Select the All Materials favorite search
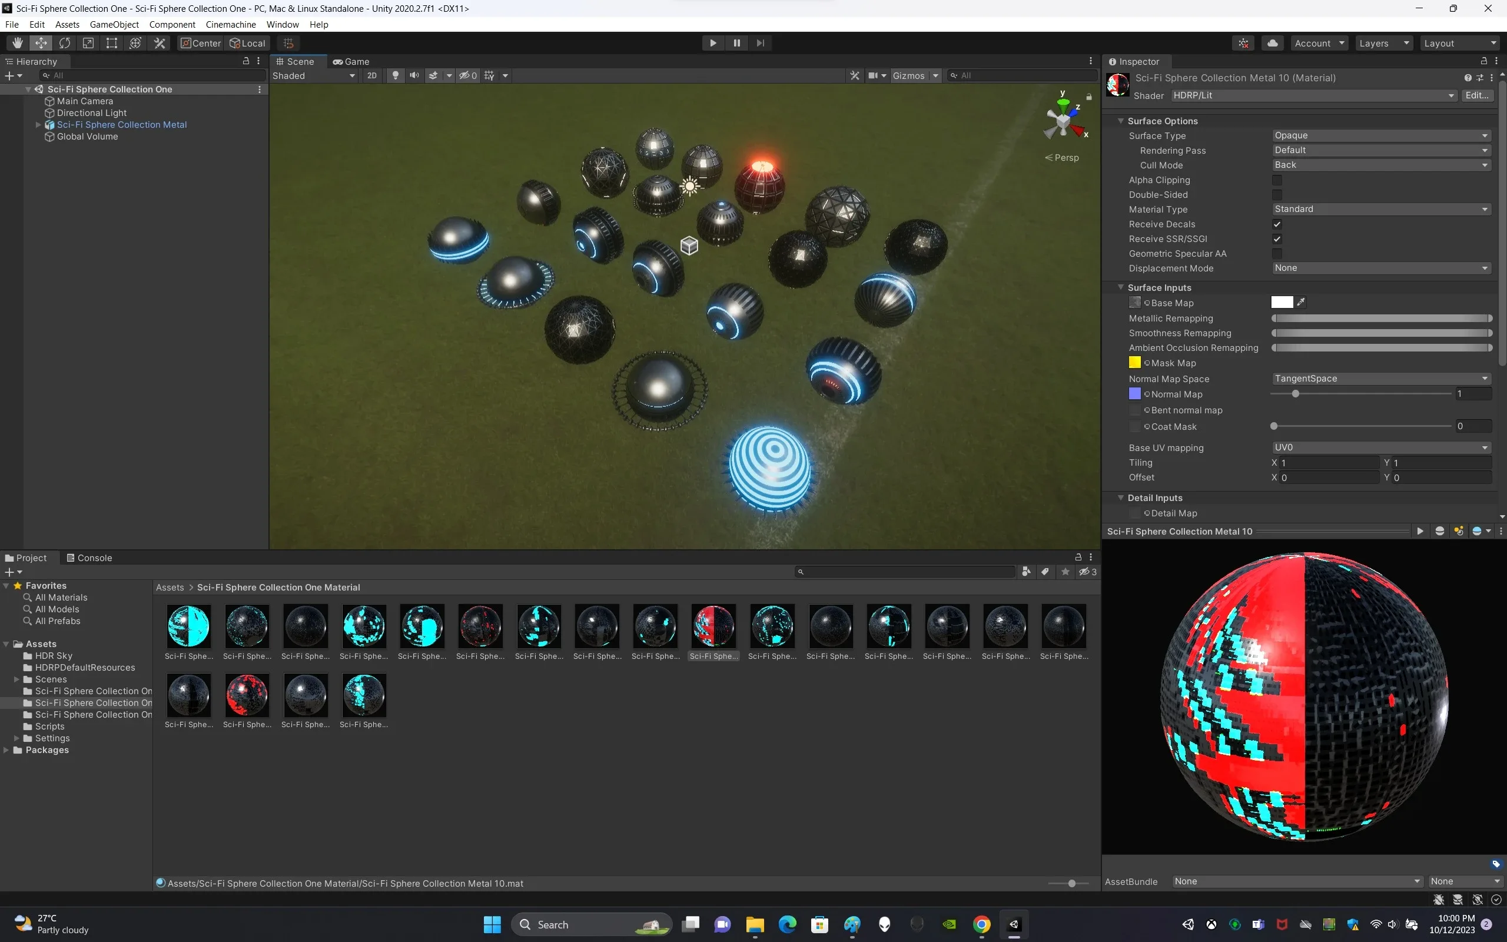The height and width of the screenshot is (942, 1507). point(61,598)
